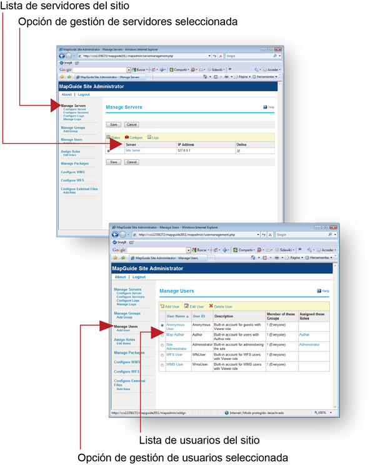
Task: Open address bar dropdown in Manage Servers window
Action: point(209,56)
